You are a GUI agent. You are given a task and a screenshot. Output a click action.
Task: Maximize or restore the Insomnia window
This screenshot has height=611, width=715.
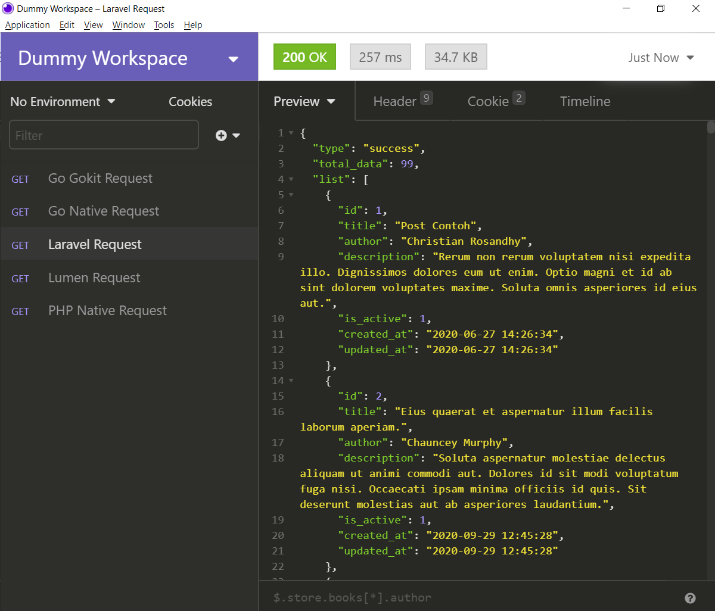coord(661,8)
